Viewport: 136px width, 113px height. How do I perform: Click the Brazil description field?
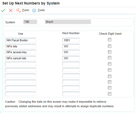pyautogui.click(x=68, y=22)
